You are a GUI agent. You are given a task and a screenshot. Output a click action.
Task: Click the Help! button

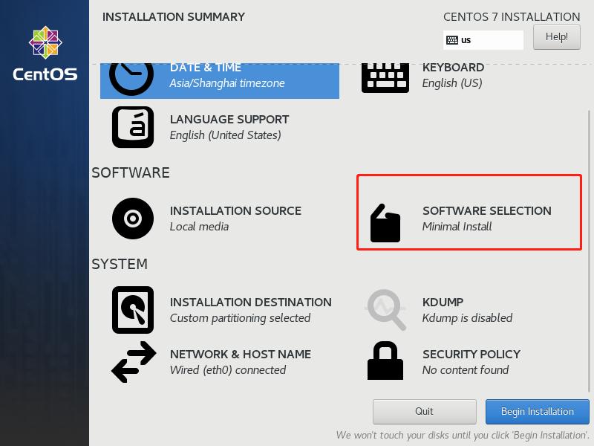[556, 36]
